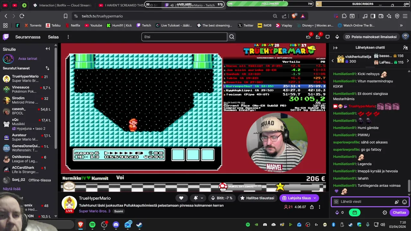Toggle browser sidebar panel icon
This screenshot has height=231, width=411.
pos(373,16)
